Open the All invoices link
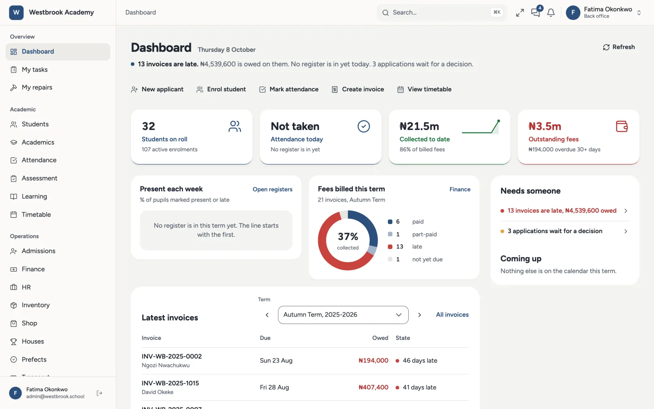The width and height of the screenshot is (654, 409). [452, 315]
